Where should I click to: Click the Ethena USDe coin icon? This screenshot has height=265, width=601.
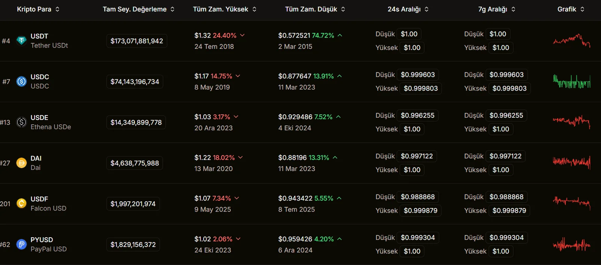click(21, 122)
